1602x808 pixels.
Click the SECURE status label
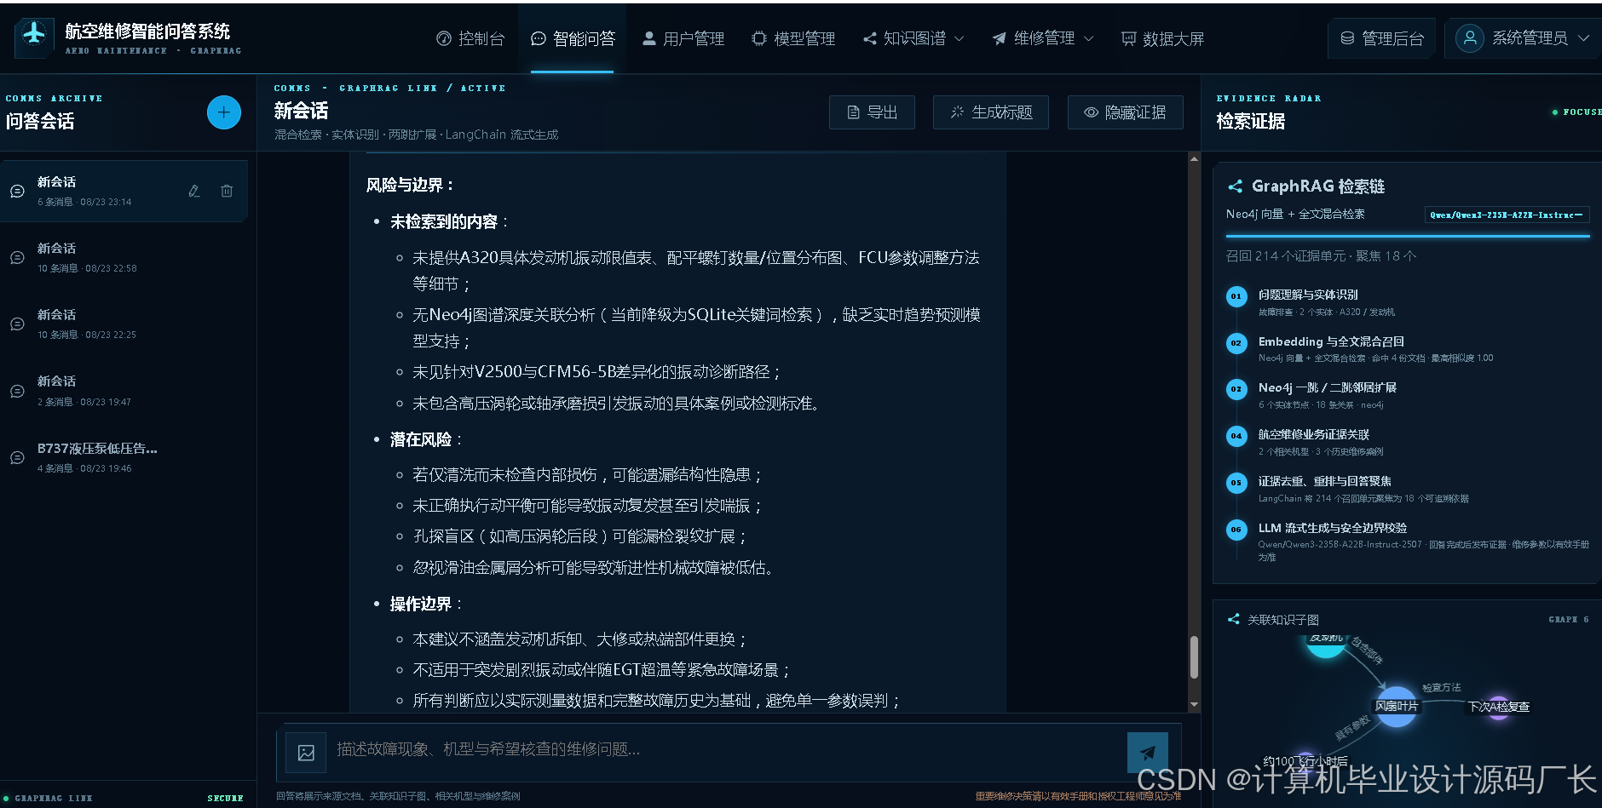[x=225, y=798]
